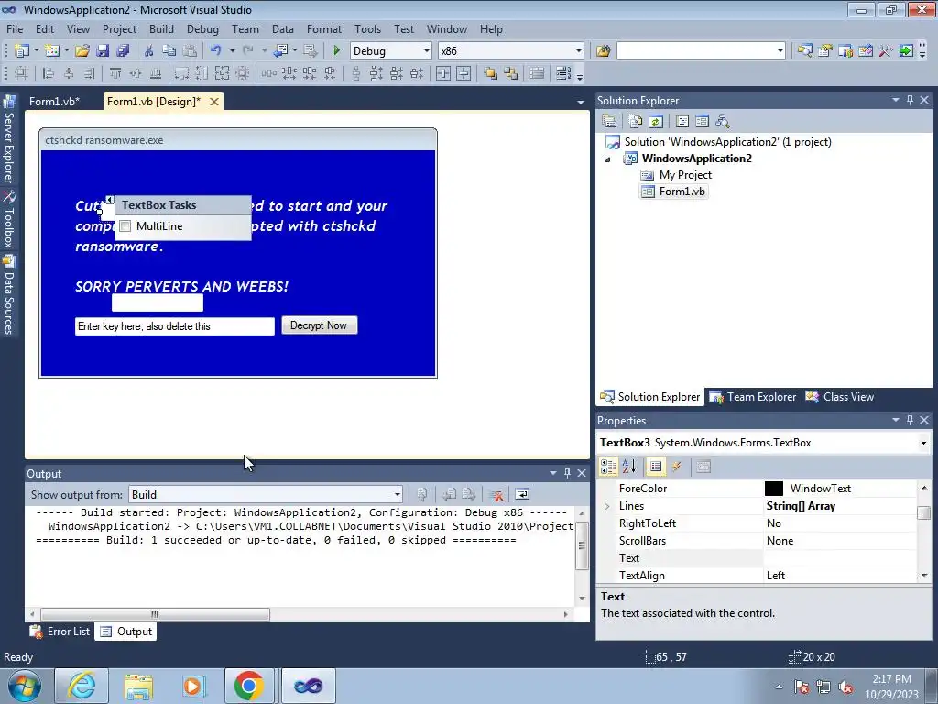Open the Data Sources side tab

tap(9, 295)
